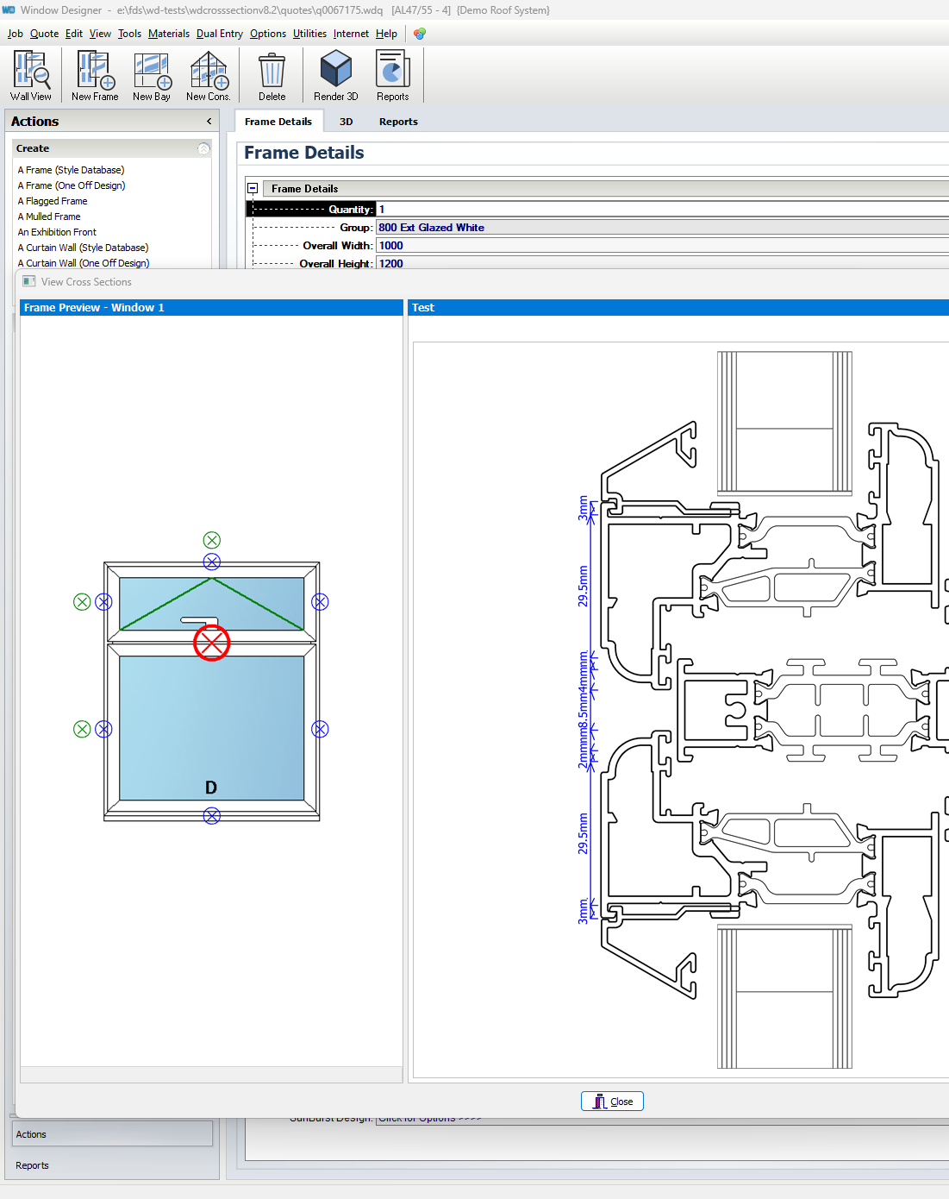Click the Actions button in the bottom-left panel
Screen dimensions: 949x1199
point(112,1134)
